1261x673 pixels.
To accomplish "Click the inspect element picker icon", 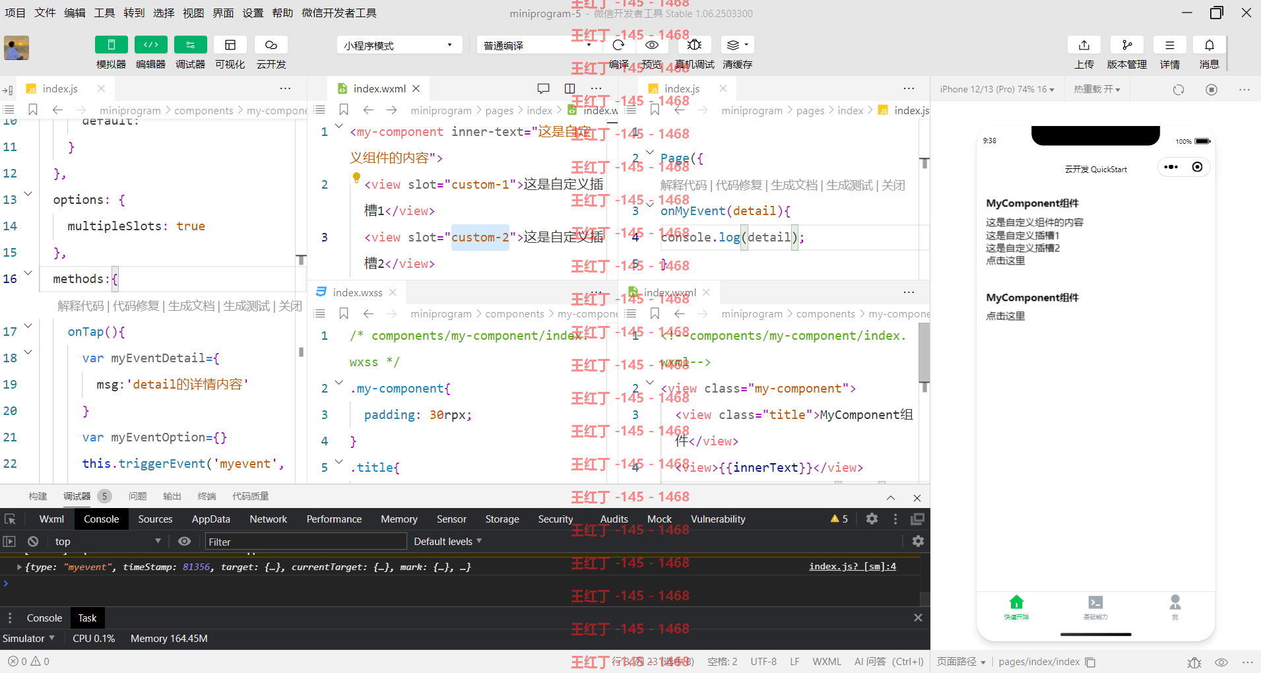I will point(10,519).
